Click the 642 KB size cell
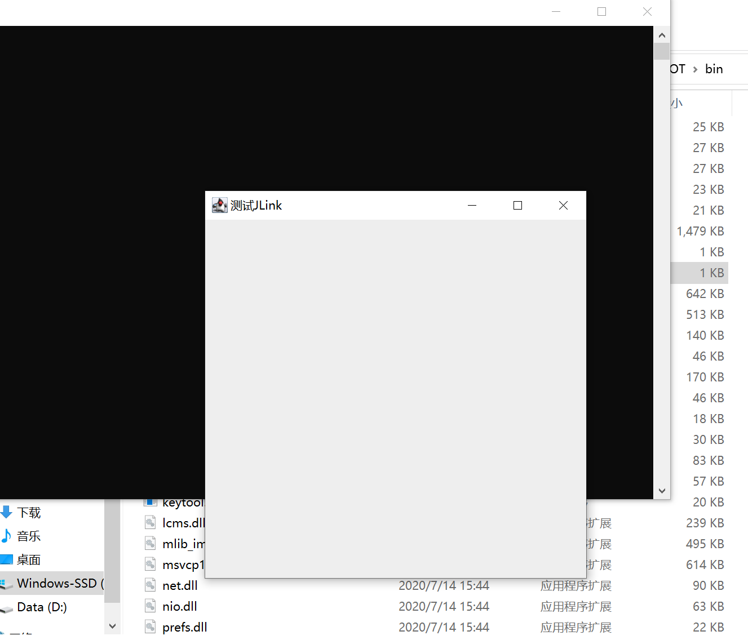This screenshot has width=748, height=640. pyautogui.click(x=705, y=294)
